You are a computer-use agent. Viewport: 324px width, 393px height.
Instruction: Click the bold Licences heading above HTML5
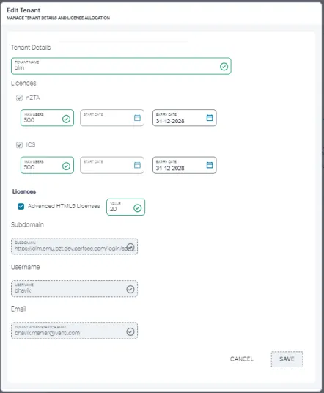coord(24,191)
